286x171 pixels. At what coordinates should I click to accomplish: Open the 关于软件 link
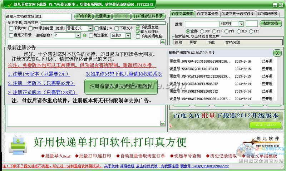click(x=111, y=166)
